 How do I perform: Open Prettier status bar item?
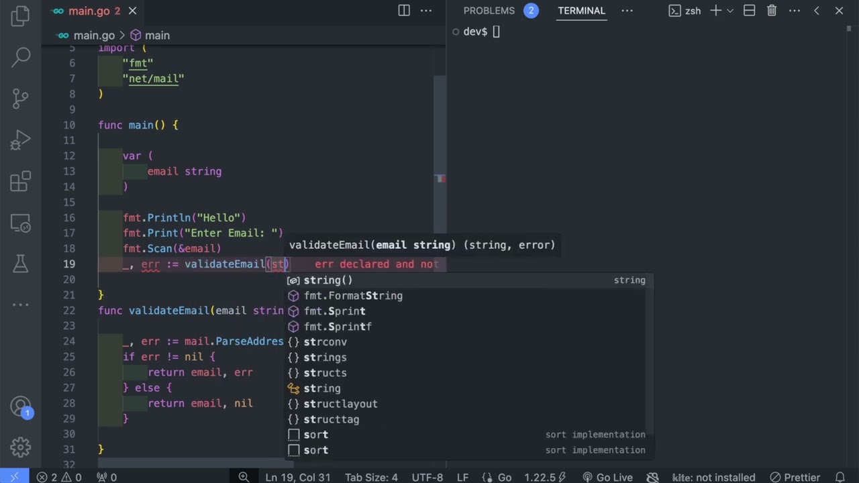point(795,477)
